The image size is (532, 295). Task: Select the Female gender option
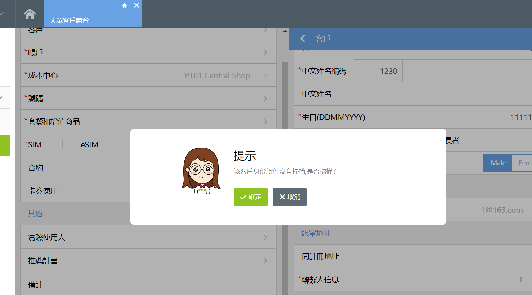pyautogui.click(x=523, y=163)
